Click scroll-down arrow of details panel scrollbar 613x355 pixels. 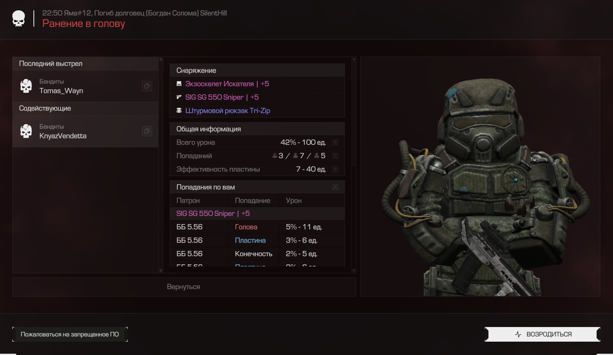(x=354, y=270)
